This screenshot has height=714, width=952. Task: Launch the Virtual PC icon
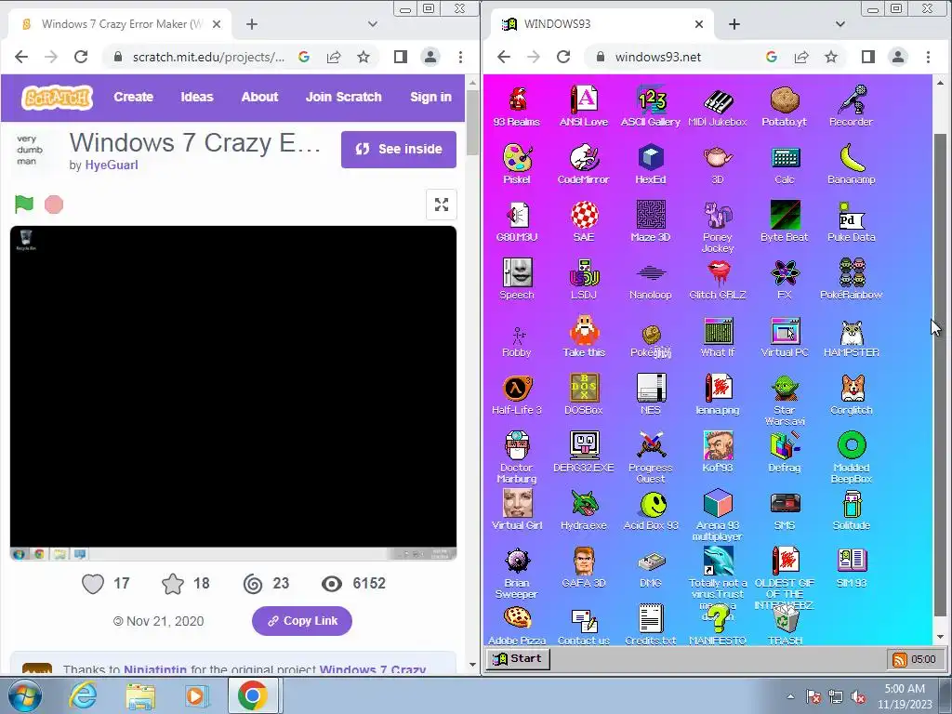click(785, 337)
